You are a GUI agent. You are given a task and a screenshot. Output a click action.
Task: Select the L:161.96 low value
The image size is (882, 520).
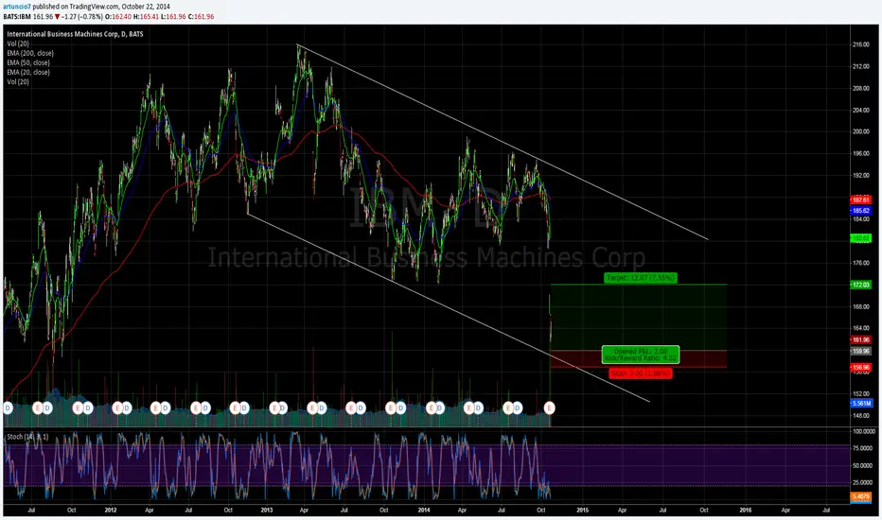[x=174, y=17]
